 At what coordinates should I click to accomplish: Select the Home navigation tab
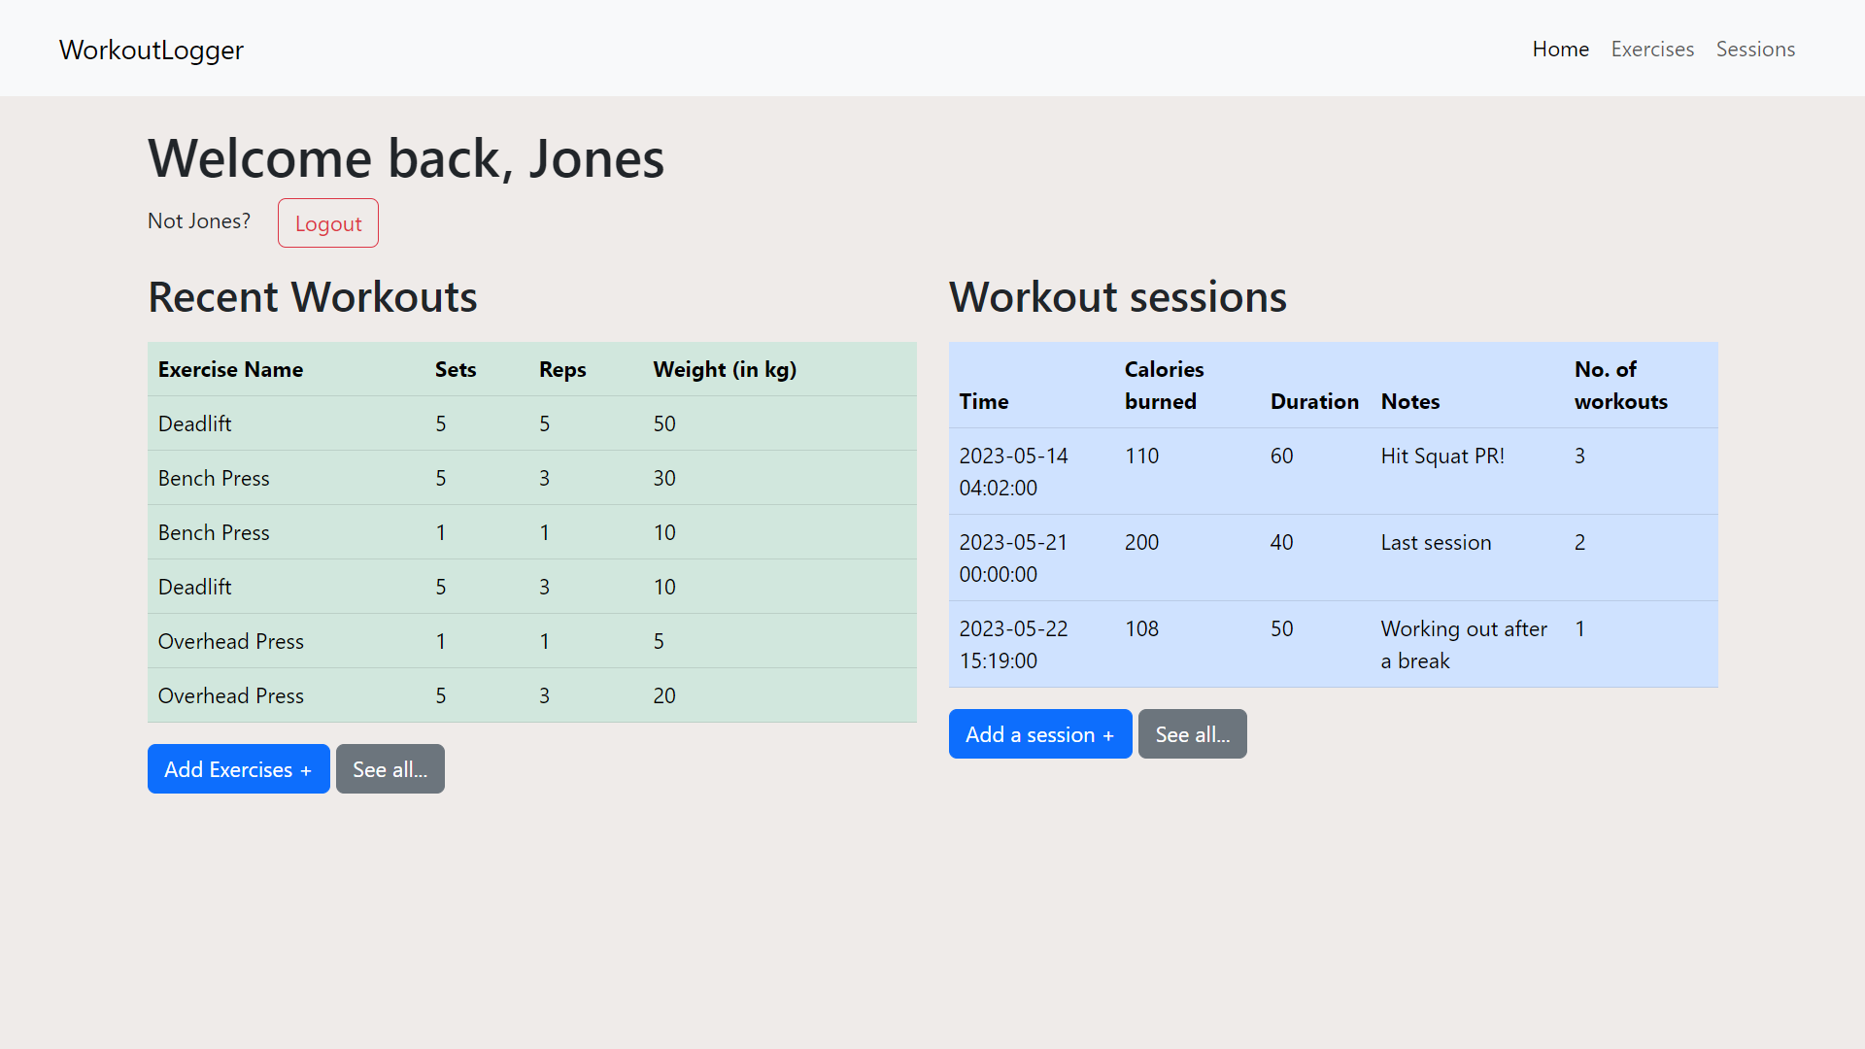point(1560,49)
